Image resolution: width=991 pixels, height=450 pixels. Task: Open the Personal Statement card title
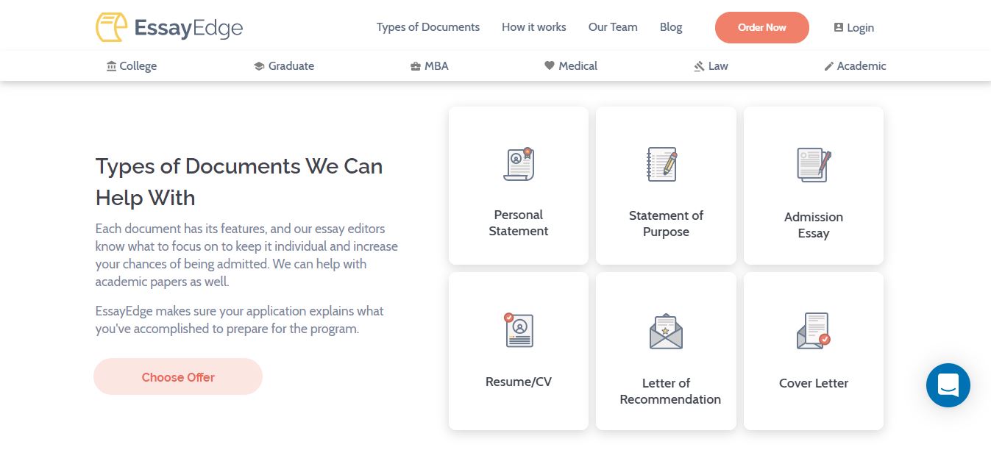pyautogui.click(x=519, y=223)
